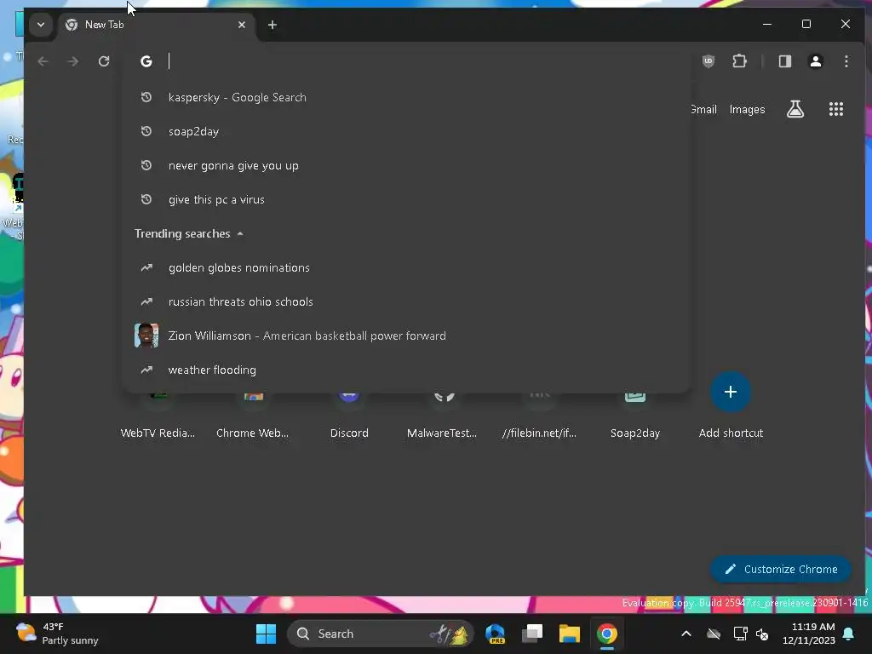872x654 pixels.
Task: Open the Images link
Action: [747, 110]
